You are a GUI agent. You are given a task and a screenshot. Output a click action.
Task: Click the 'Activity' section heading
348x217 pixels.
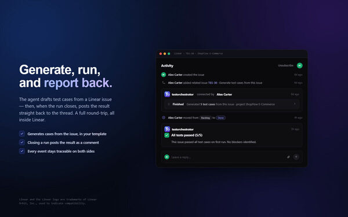pyautogui.click(x=167, y=66)
